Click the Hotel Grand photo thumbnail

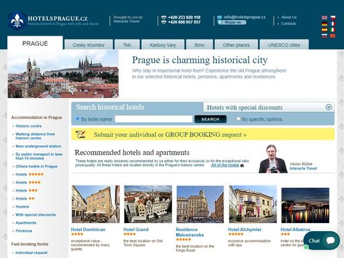(148, 204)
